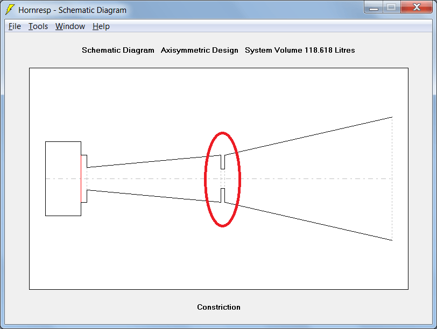Click the Hornresp lightning bolt title icon
The width and height of the screenshot is (437, 329).
(x=10, y=10)
